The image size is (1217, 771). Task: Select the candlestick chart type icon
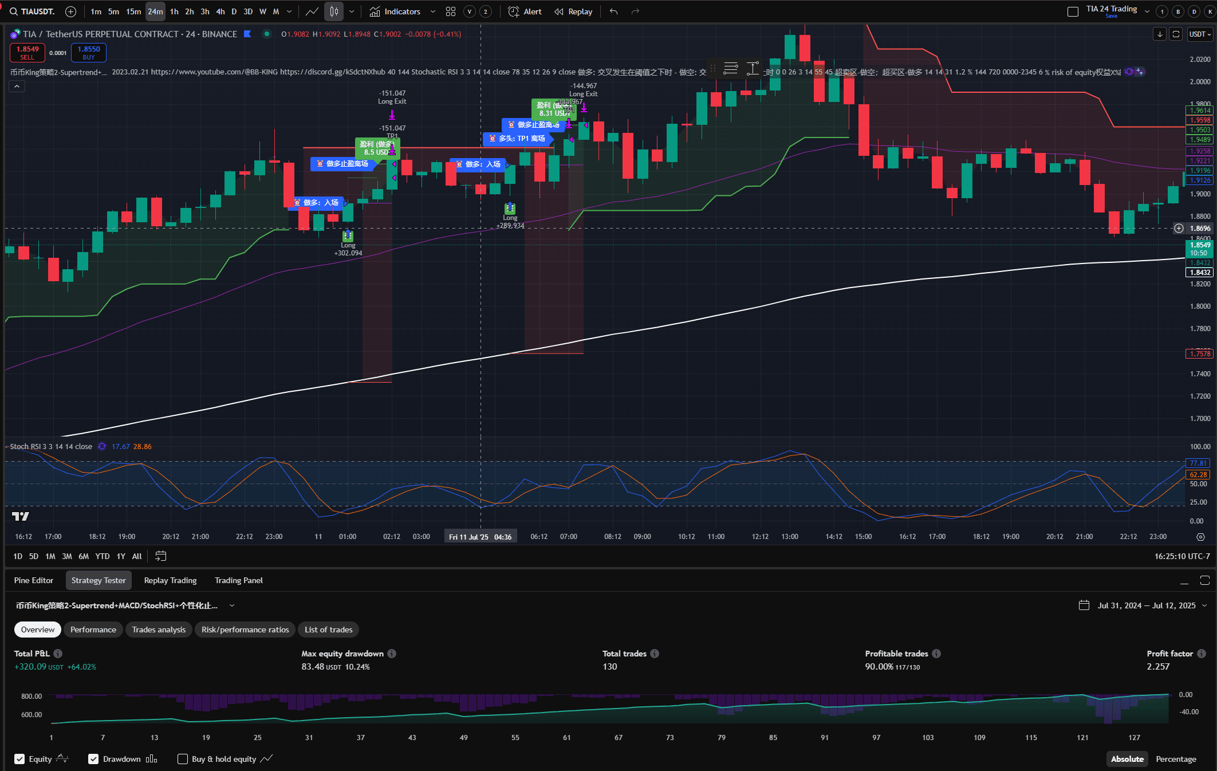(334, 11)
